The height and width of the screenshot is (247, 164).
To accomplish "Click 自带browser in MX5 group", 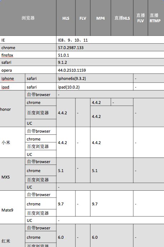I will point(41,161).
